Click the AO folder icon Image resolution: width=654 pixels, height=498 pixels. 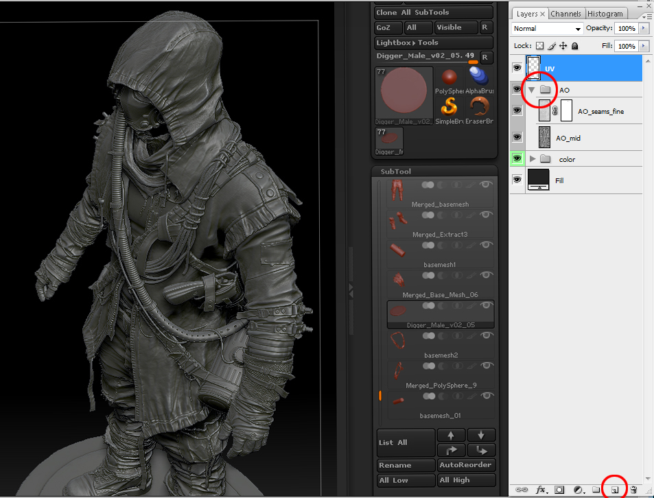point(545,90)
